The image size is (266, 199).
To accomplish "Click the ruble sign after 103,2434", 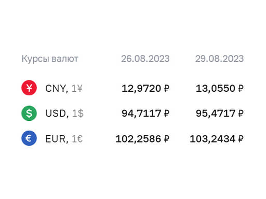I will [x=241, y=139].
